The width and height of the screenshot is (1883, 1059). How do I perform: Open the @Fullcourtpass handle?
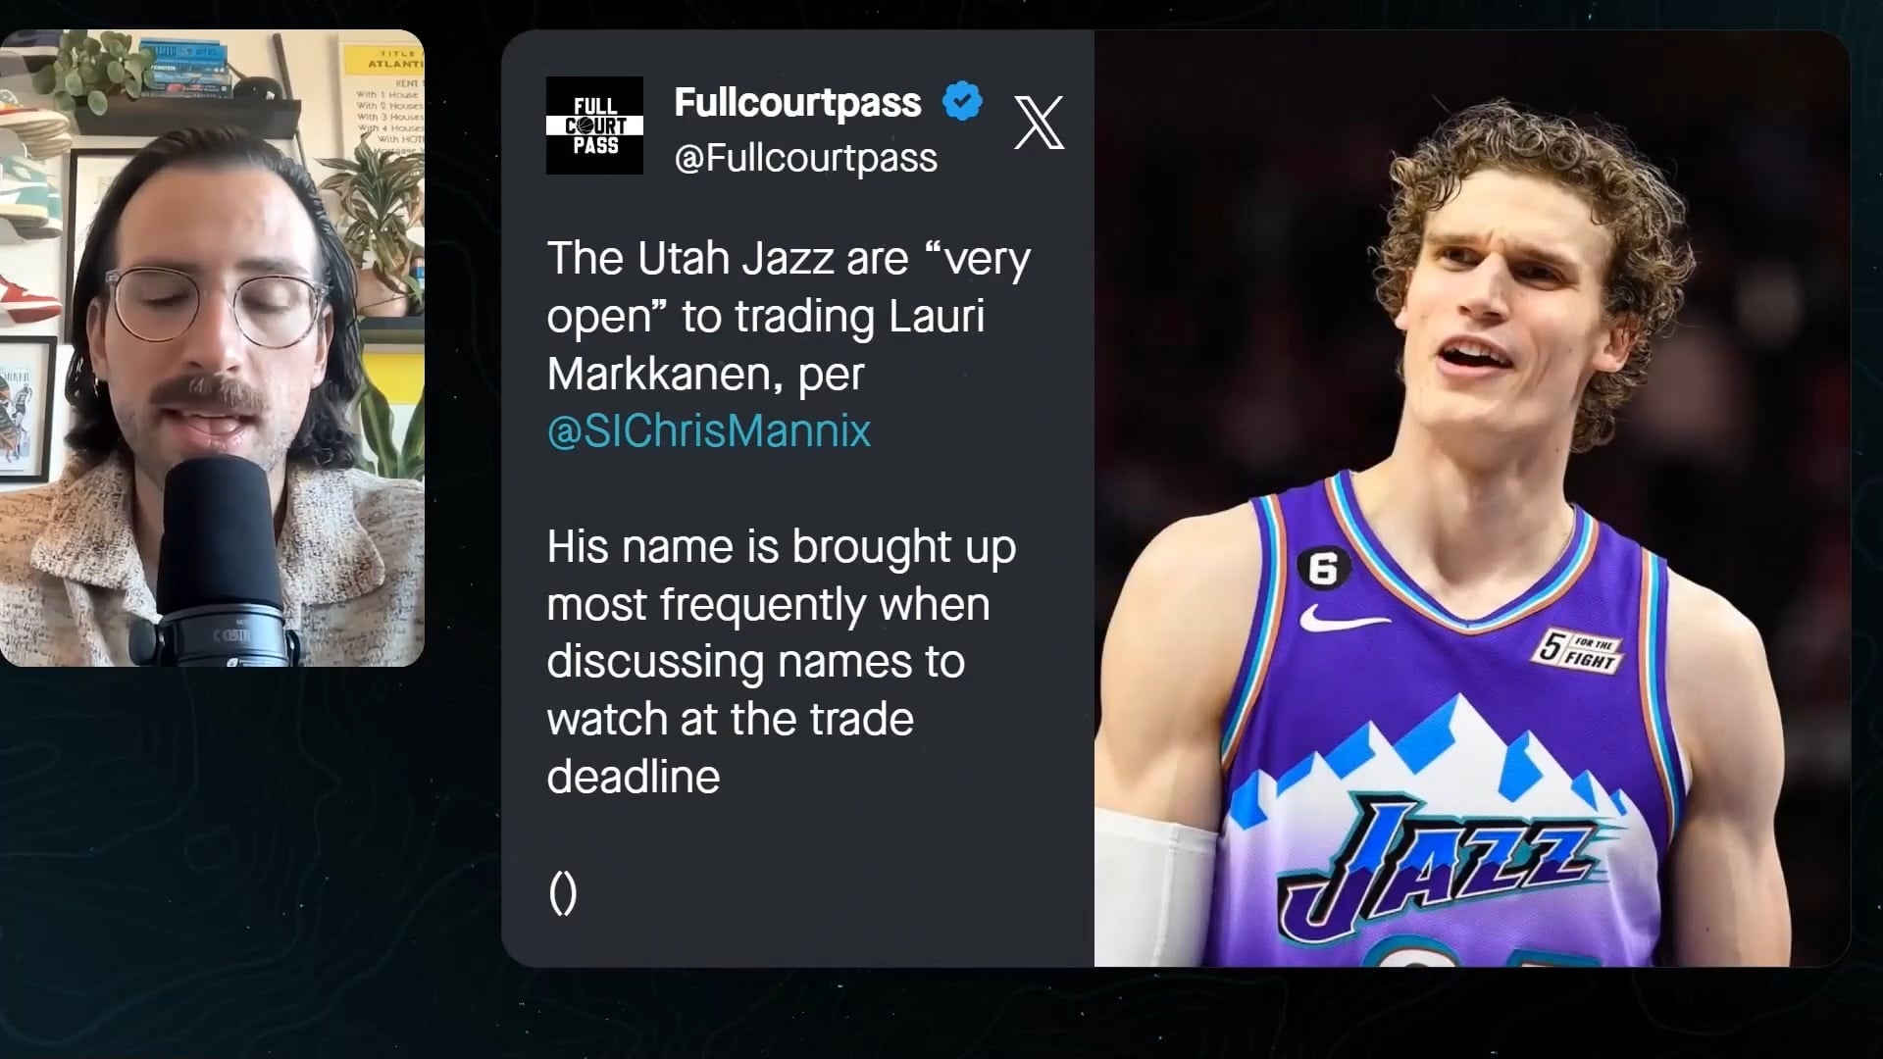[805, 158]
